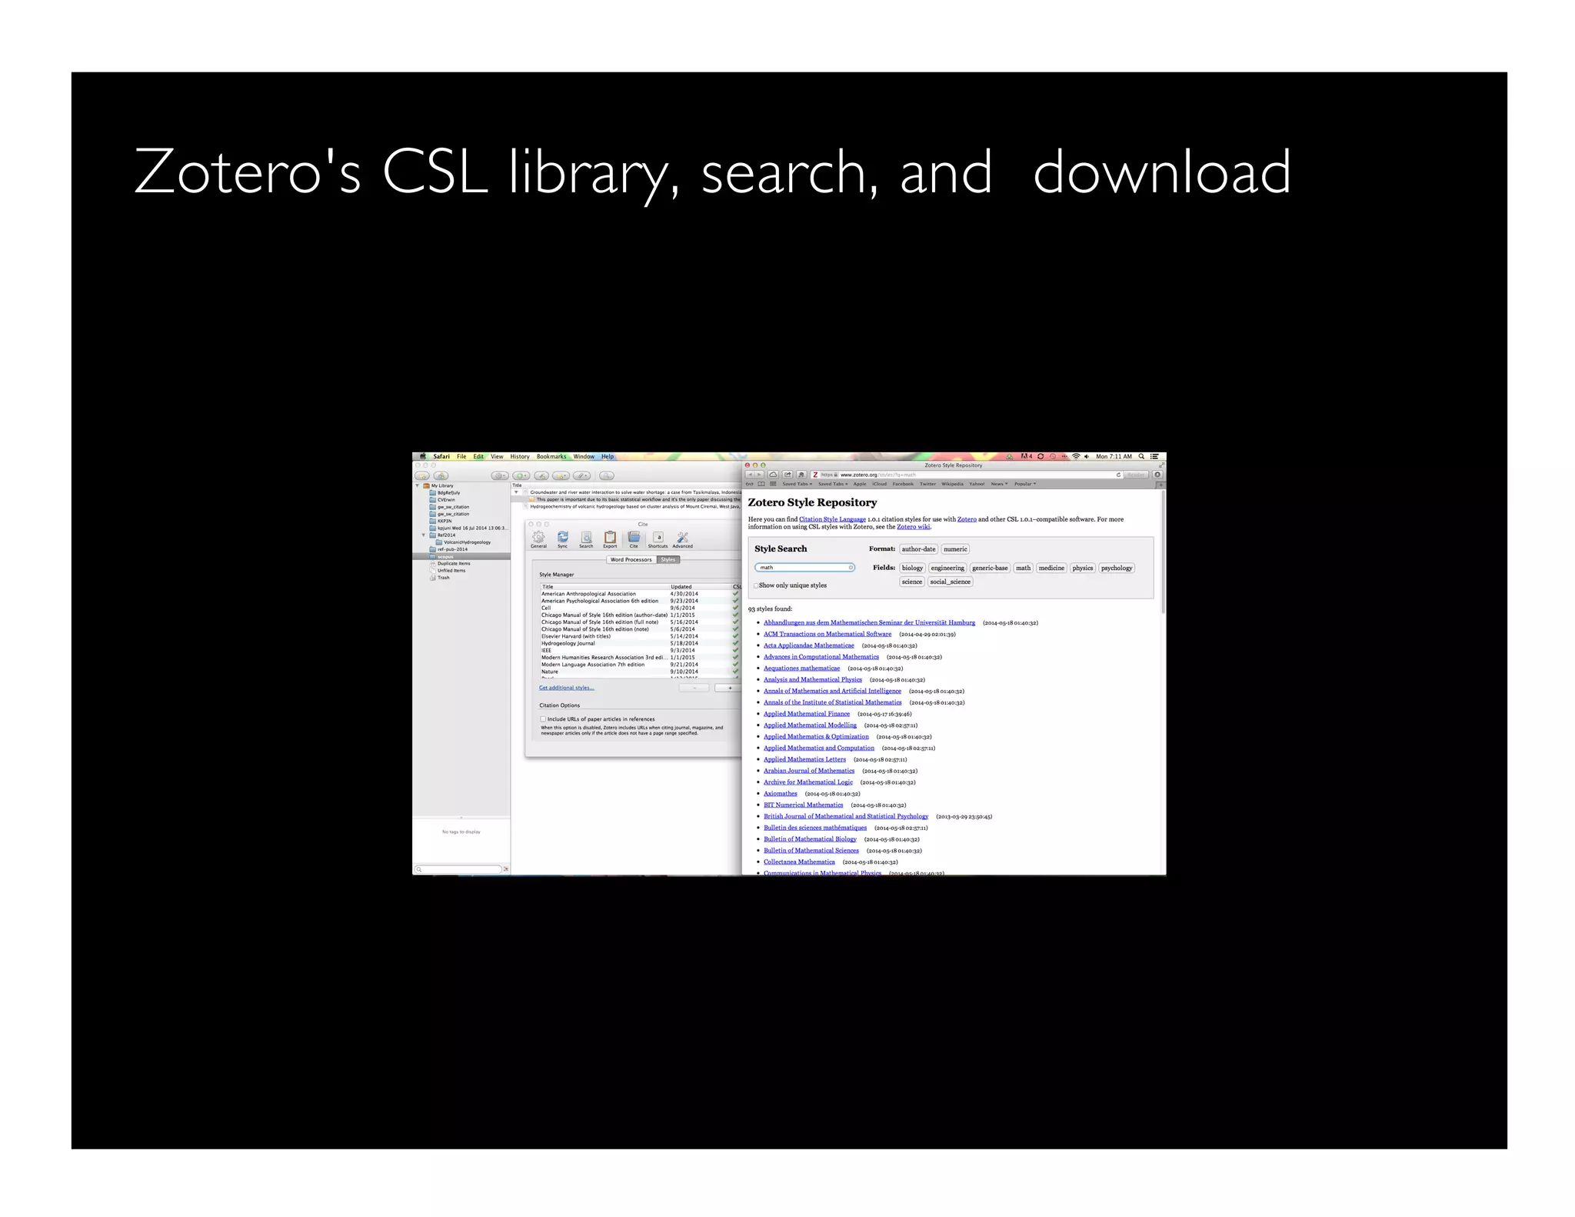Open Notification Center icon in menu bar
Image resolution: width=1575 pixels, height=1217 pixels.
1154,456
